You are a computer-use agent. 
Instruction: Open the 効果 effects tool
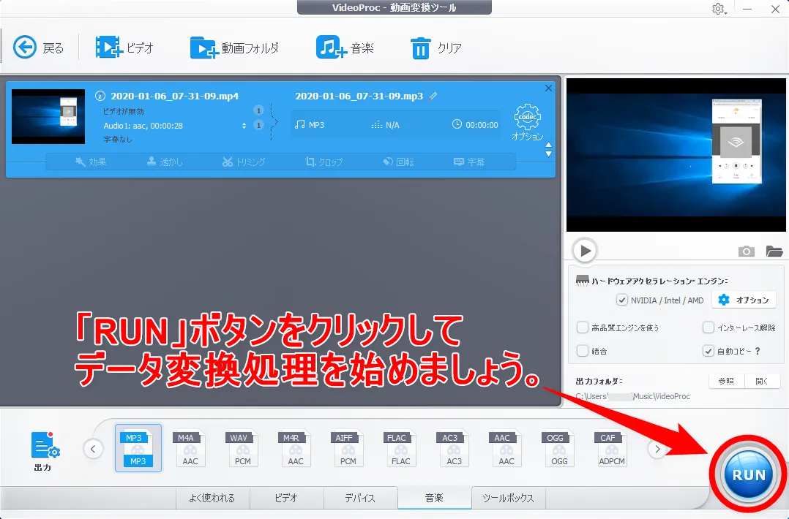[x=91, y=162]
